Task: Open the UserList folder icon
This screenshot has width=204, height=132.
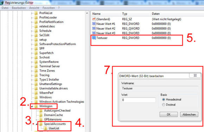Action: [45, 128]
